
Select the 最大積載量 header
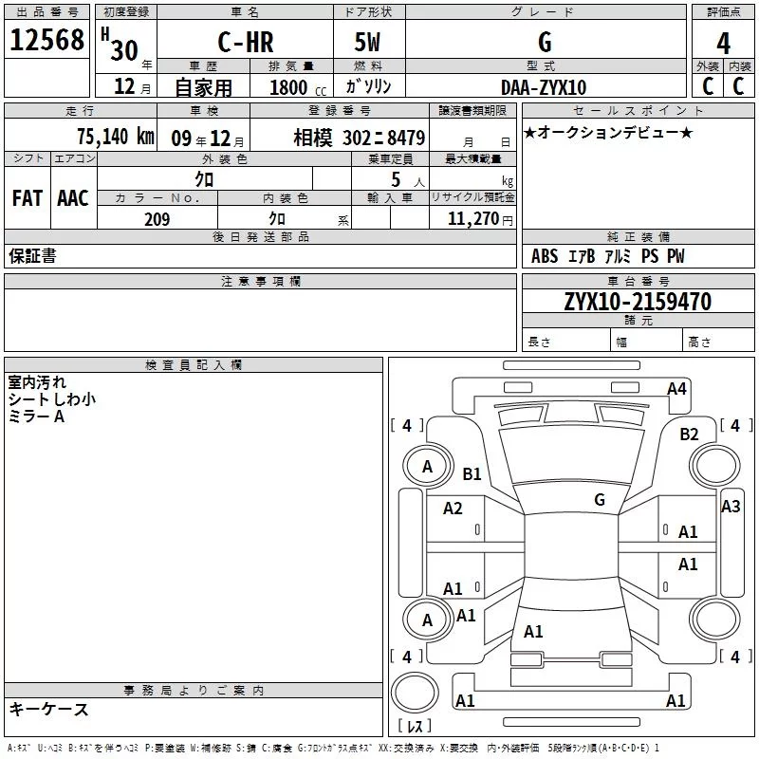(472, 158)
